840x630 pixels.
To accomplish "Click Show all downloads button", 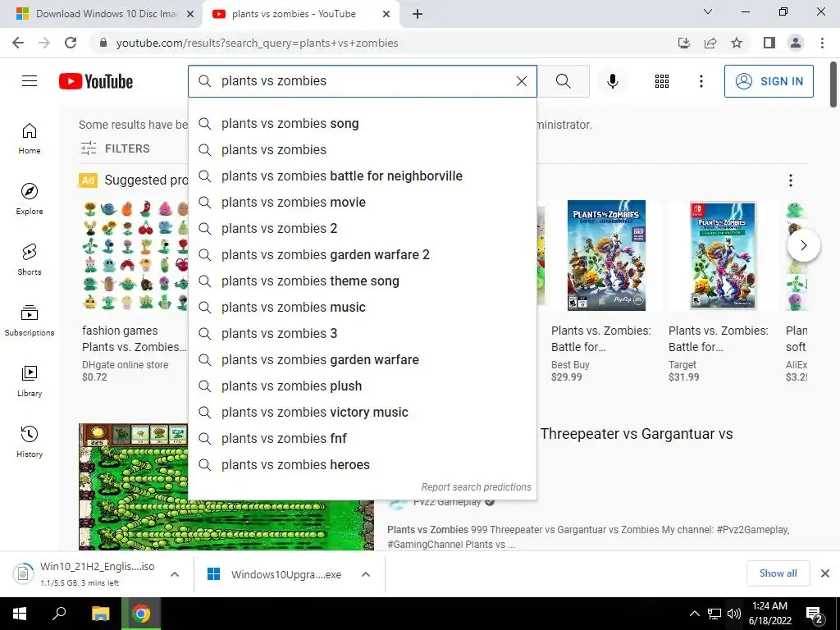I will (778, 573).
